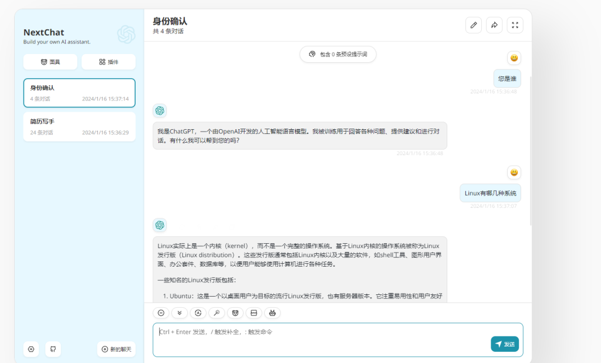The height and width of the screenshot is (363, 601).
Task: Open the GitHub repository icon
Action: [53, 349]
